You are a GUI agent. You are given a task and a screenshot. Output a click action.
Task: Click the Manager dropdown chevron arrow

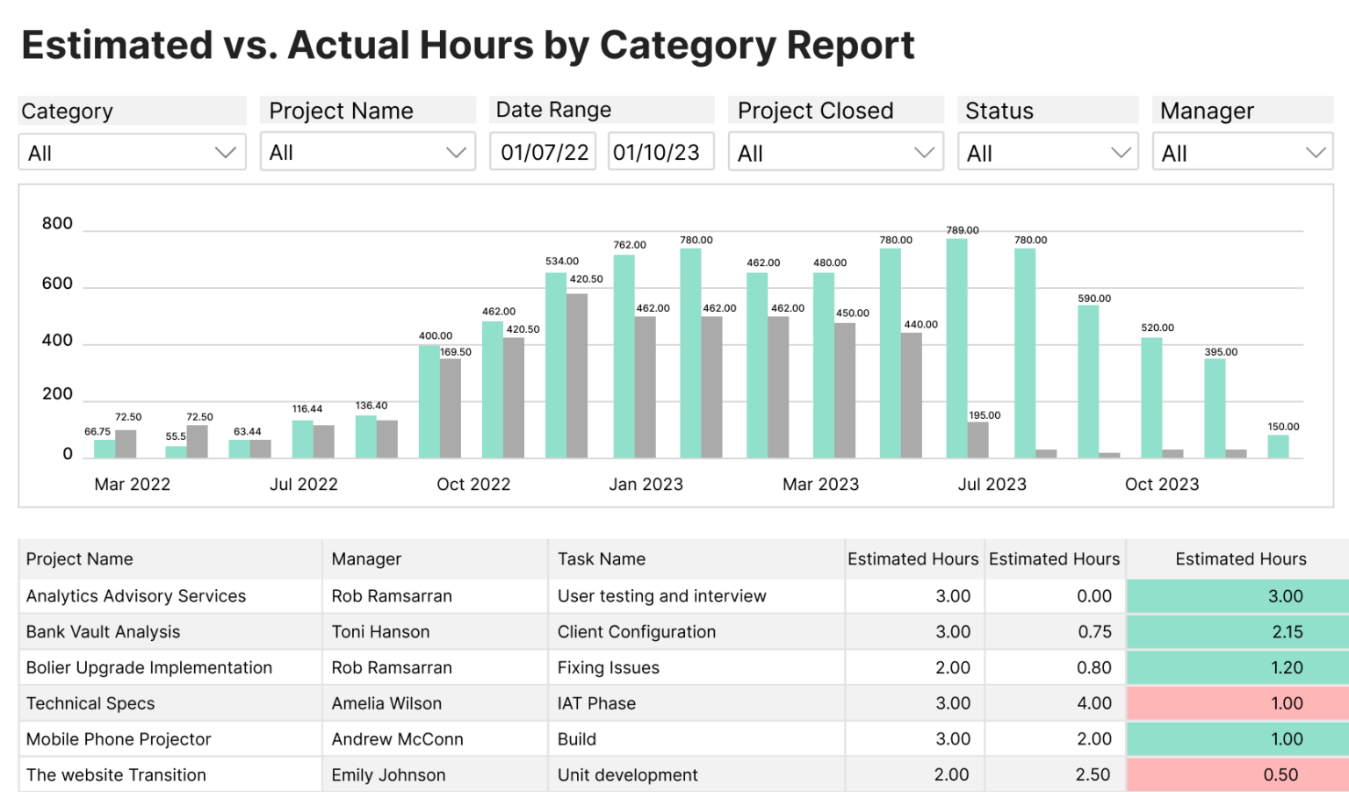tap(1317, 152)
